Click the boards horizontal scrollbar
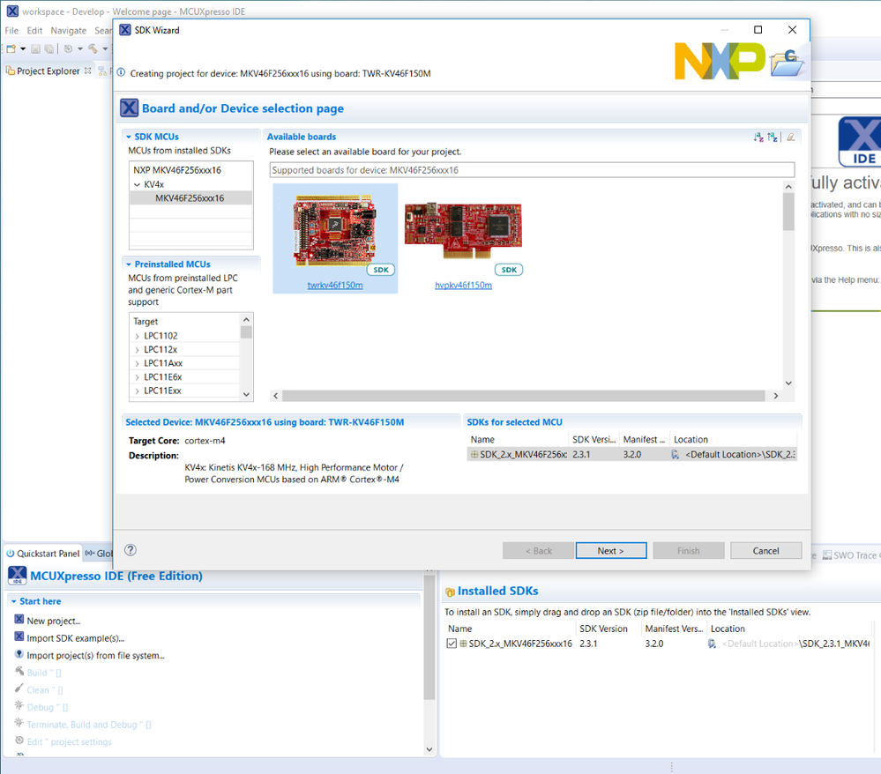Screen dimensions: 881x774 [523, 396]
